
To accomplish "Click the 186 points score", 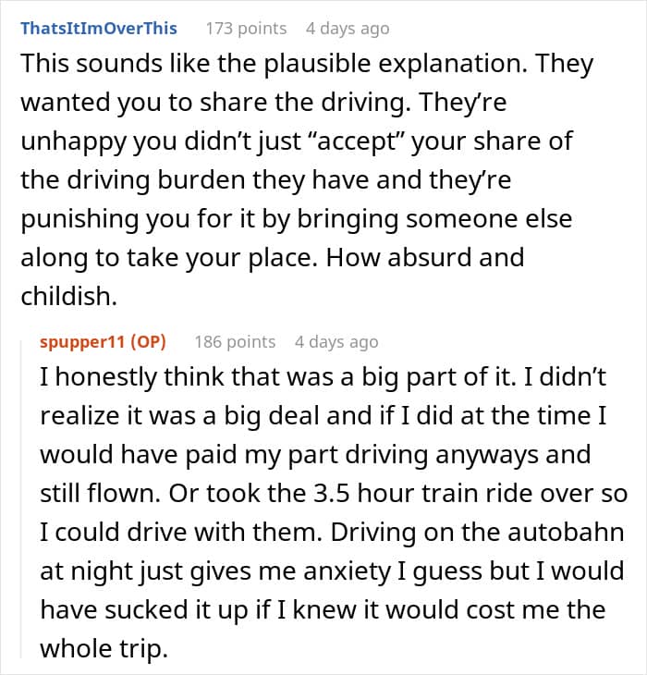I will tap(235, 341).
